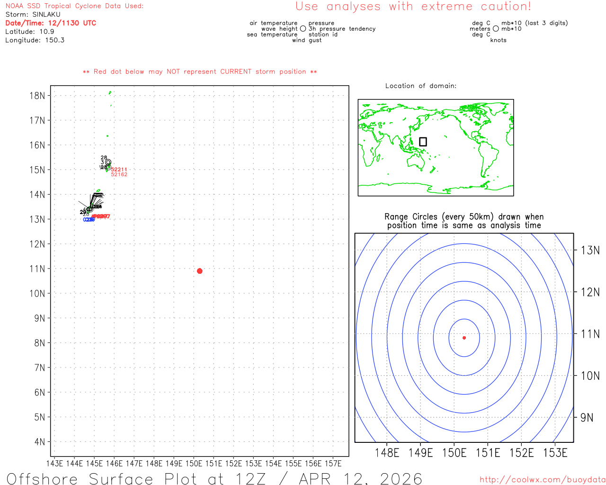Select the 'Storm: SINLAKU' line
The image size is (606, 485).
coord(33,15)
